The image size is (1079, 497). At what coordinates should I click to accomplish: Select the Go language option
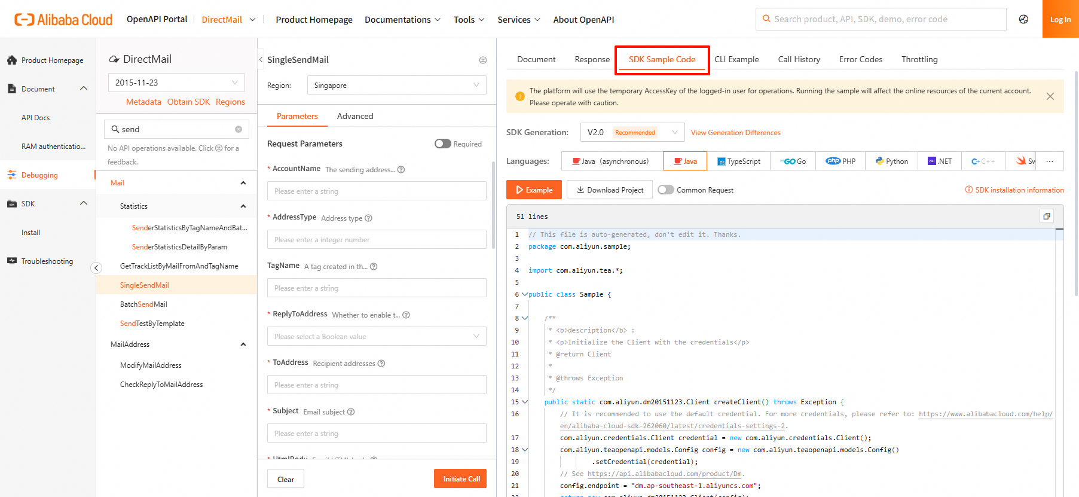coord(793,161)
